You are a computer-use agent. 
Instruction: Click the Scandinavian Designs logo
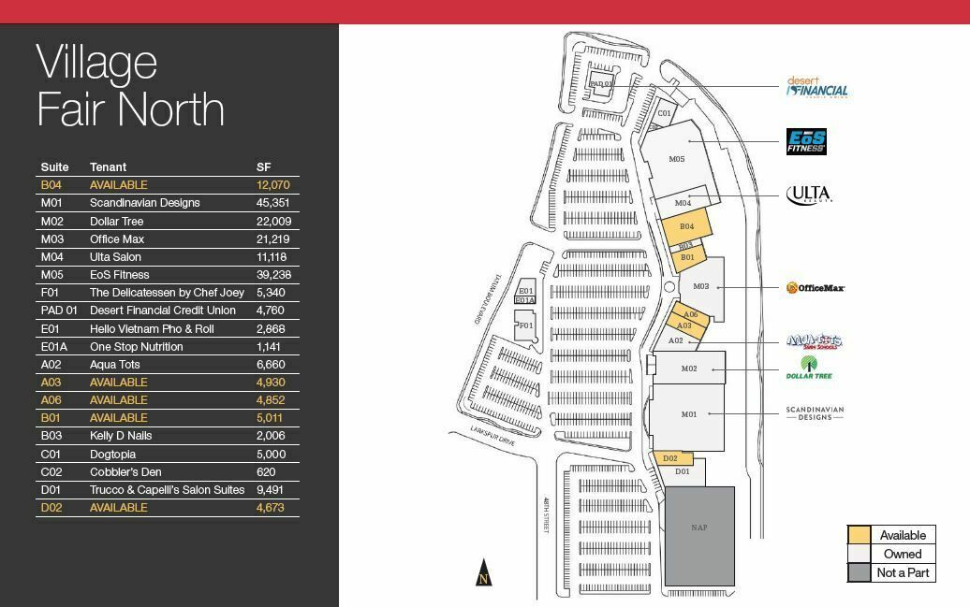(815, 412)
